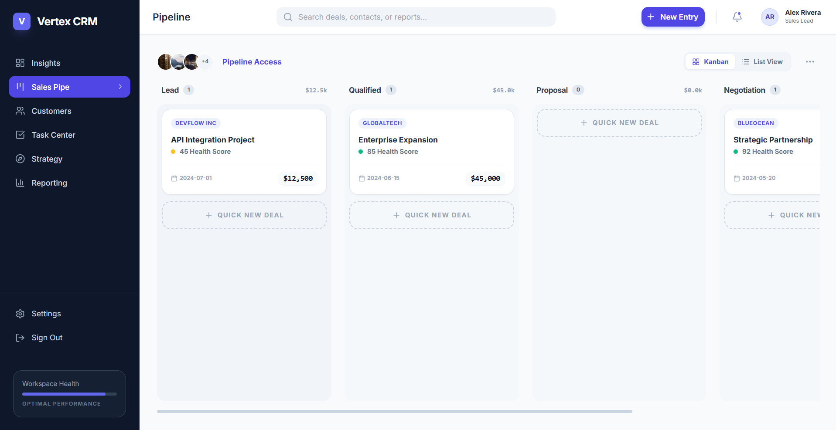Open Alex Rivera profile menu
The height and width of the screenshot is (430, 836).
click(791, 17)
